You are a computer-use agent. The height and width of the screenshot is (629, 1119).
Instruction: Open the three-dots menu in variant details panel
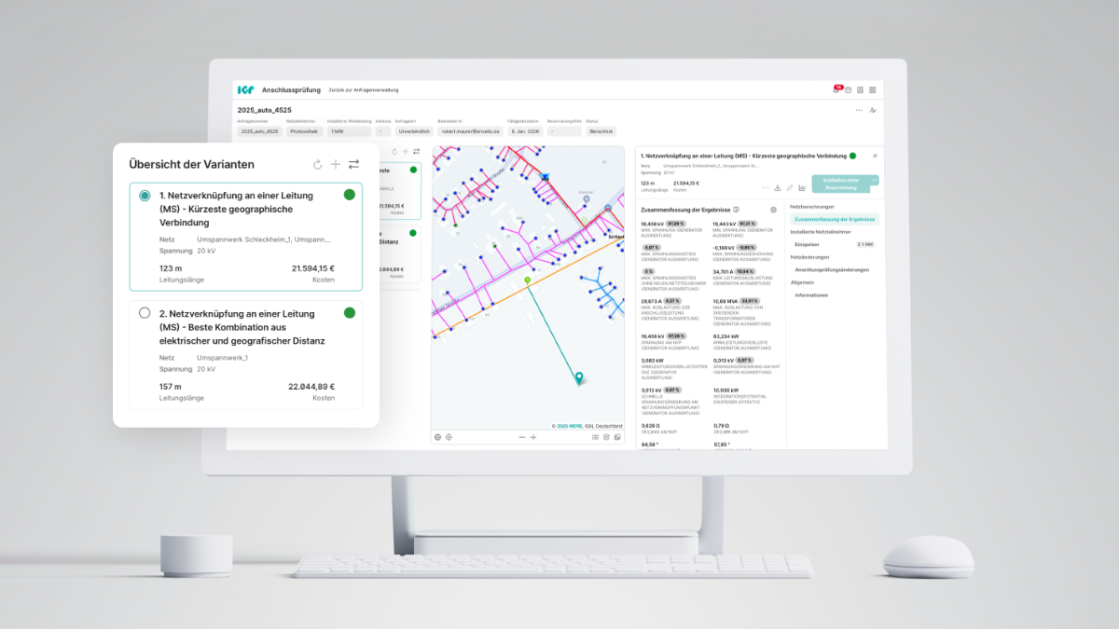click(765, 187)
